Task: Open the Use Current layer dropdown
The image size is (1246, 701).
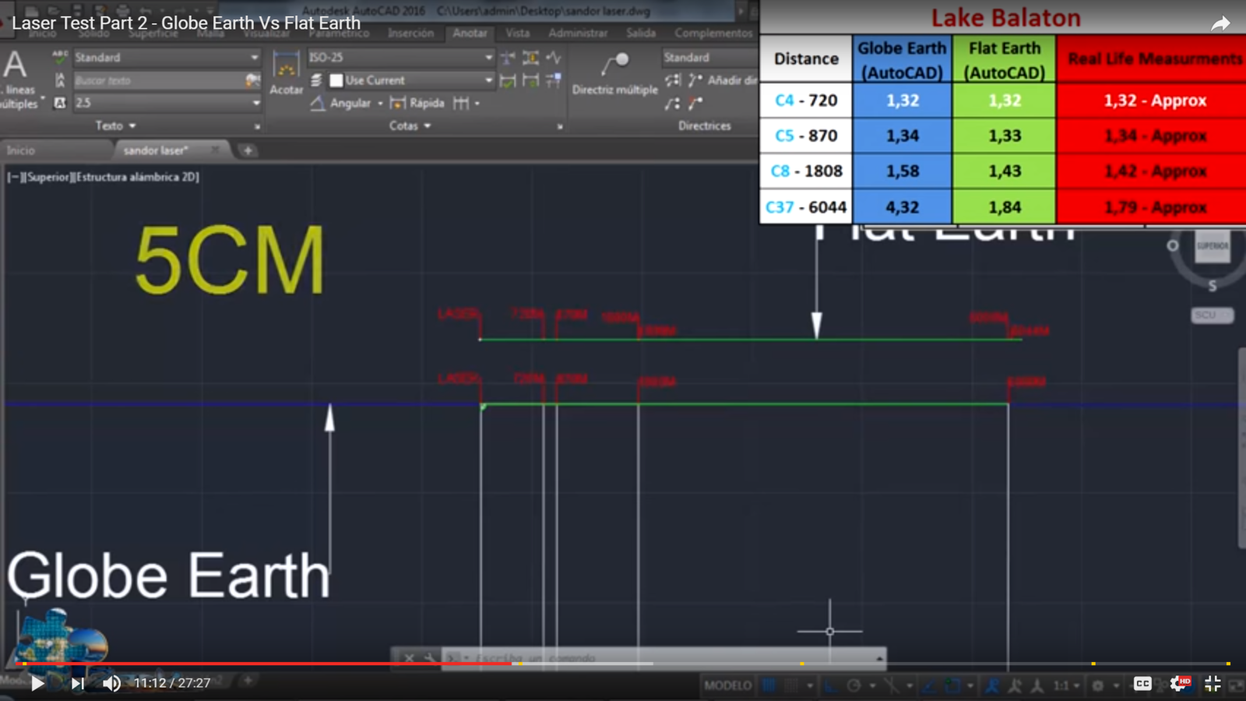Action: point(487,80)
